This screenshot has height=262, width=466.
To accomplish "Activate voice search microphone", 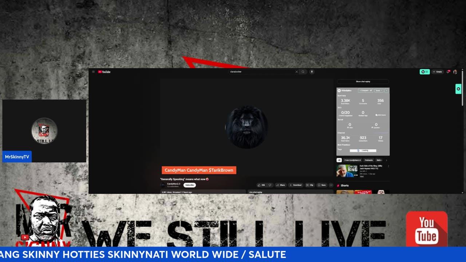I will [x=312, y=72].
